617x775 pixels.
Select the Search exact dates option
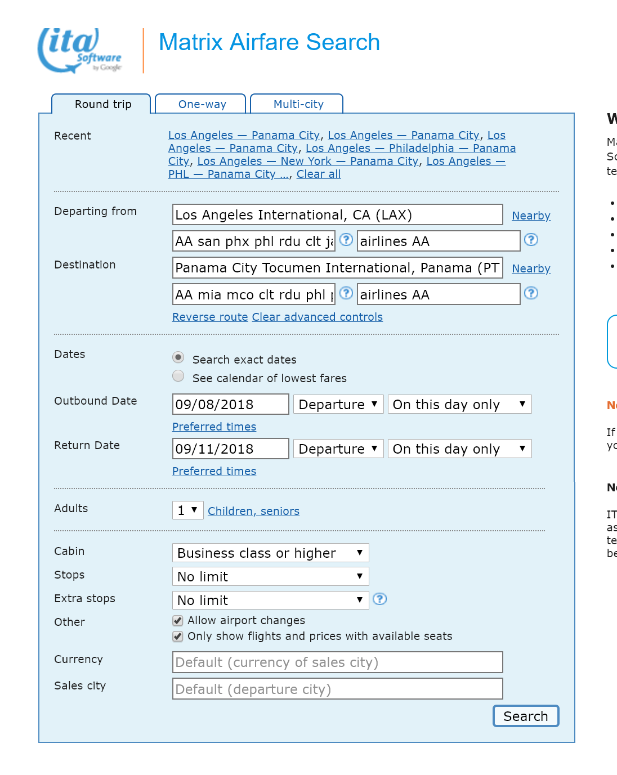(x=178, y=357)
